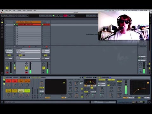
Task: Start playback with transport Play button
Action: (x=54, y=16)
